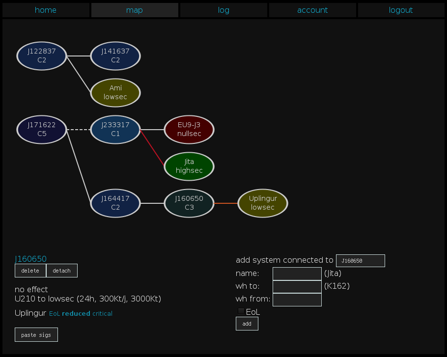Click the paste sigs button

click(36, 335)
